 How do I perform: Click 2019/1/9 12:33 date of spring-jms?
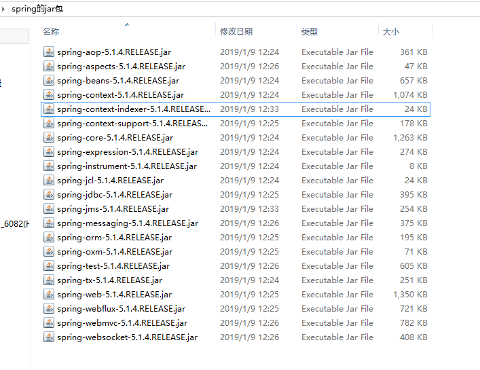[249, 208]
